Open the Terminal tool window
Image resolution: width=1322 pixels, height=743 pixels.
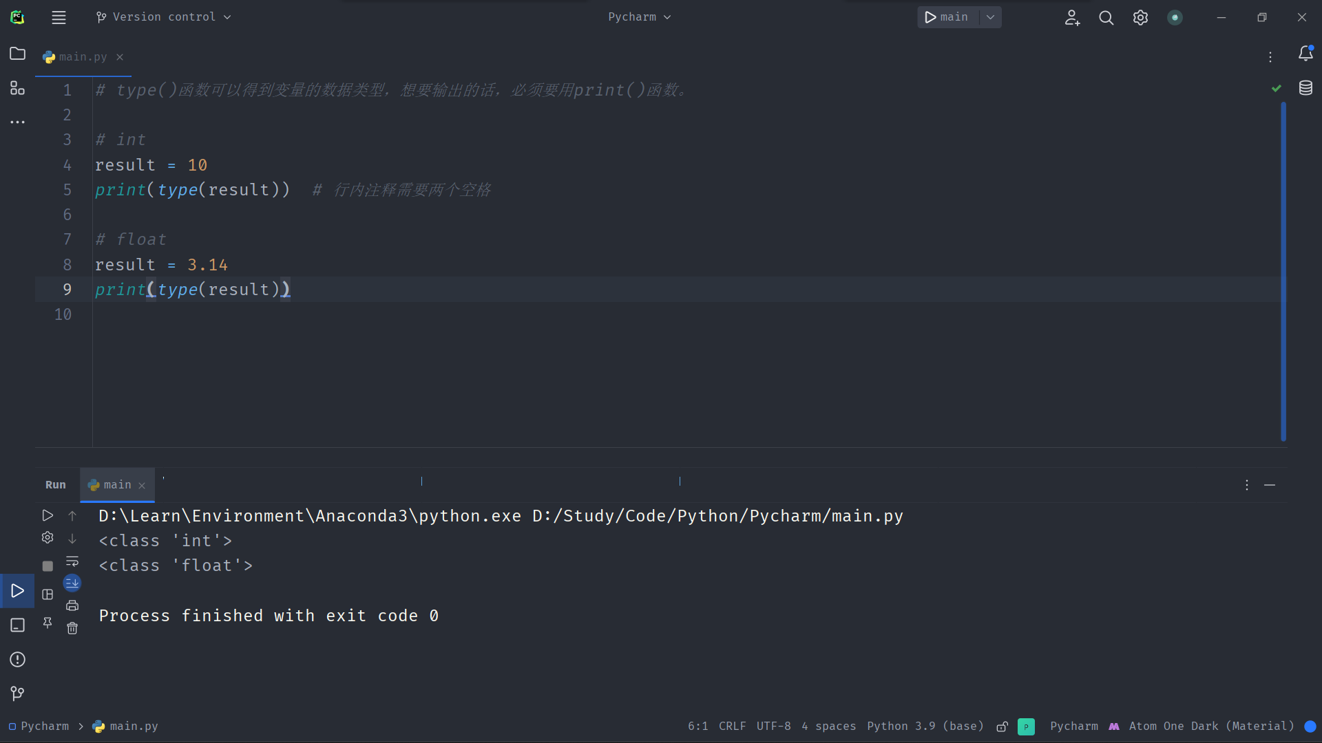pos(17,625)
